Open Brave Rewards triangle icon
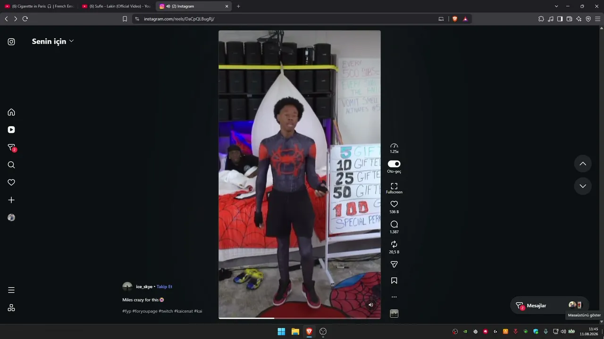This screenshot has height=339, width=604. tap(465, 19)
